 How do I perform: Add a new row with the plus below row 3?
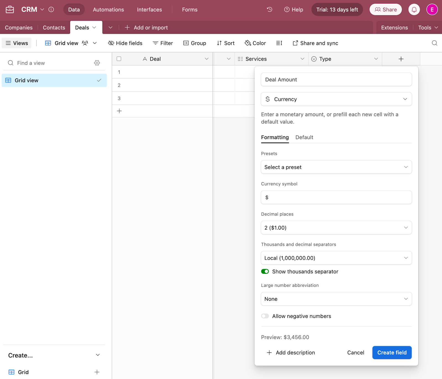click(119, 111)
